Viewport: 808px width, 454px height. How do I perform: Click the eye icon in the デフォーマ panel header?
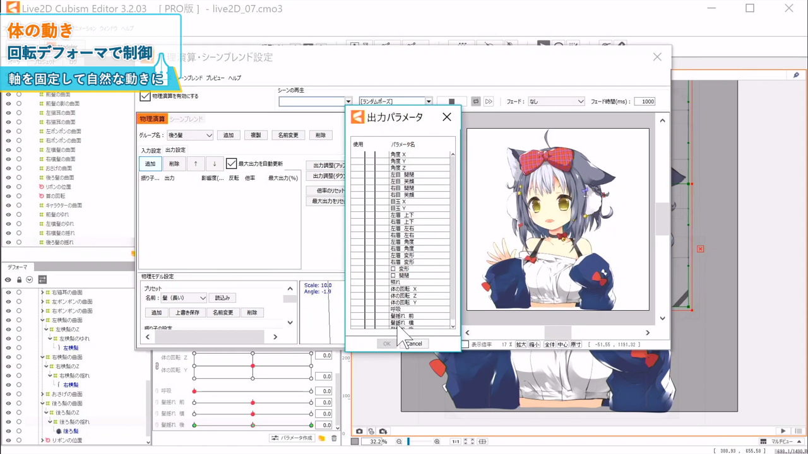pos(8,280)
